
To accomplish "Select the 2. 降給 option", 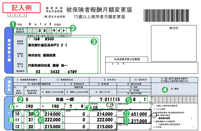I will pyautogui.click(x=110, y=108).
